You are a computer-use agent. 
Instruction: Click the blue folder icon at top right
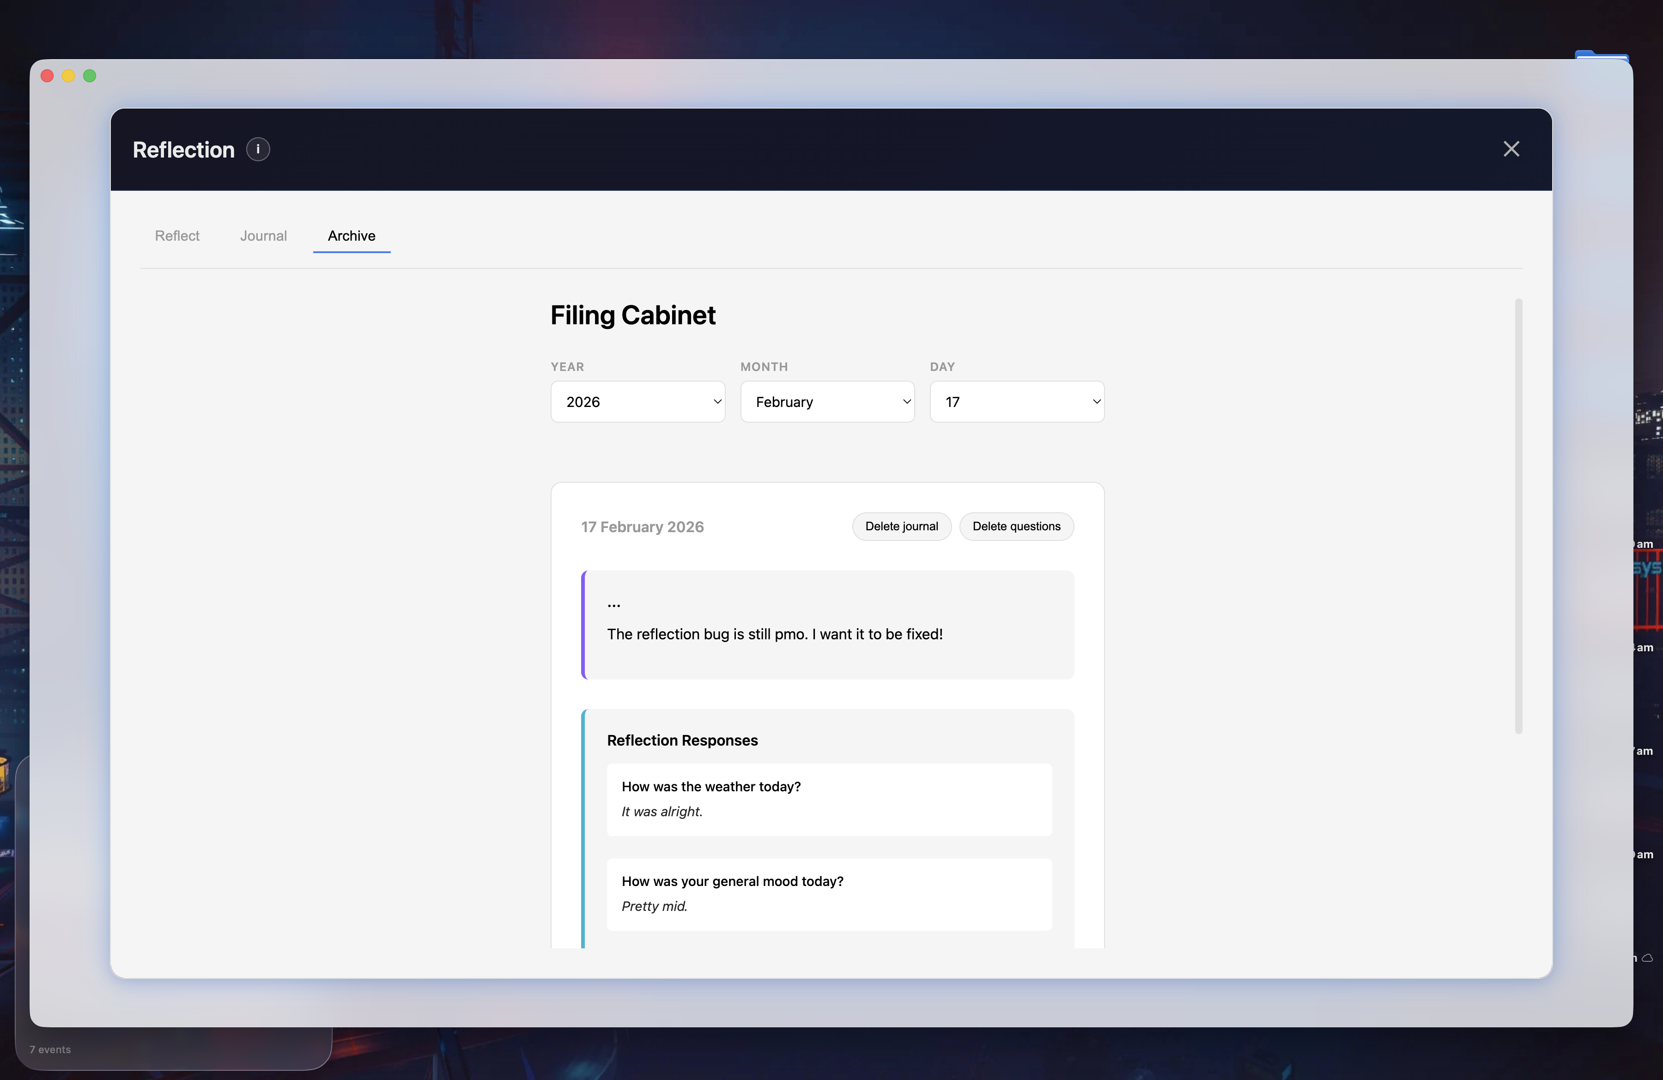[1601, 55]
